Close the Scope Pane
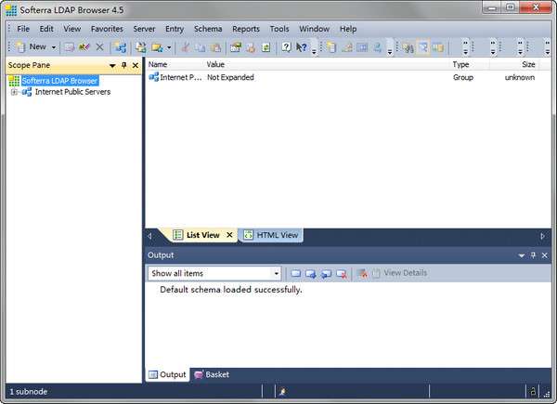 (136, 65)
